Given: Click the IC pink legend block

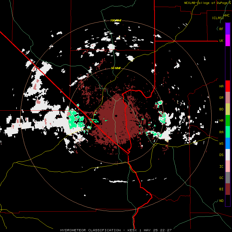Looking at the screenshot, I should point(228,166).
